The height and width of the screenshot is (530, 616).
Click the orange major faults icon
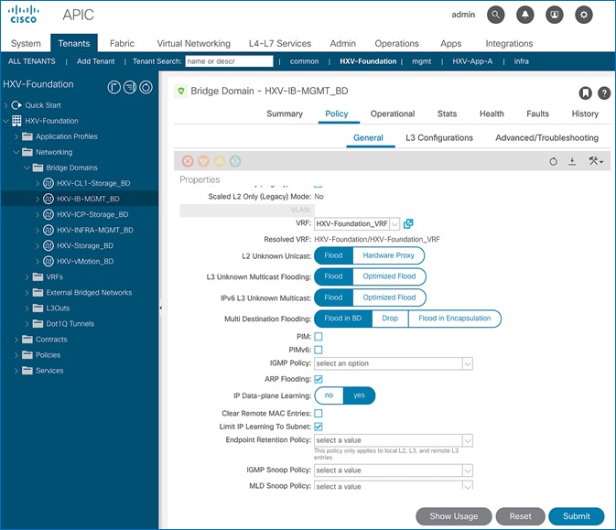pos(203,161)
